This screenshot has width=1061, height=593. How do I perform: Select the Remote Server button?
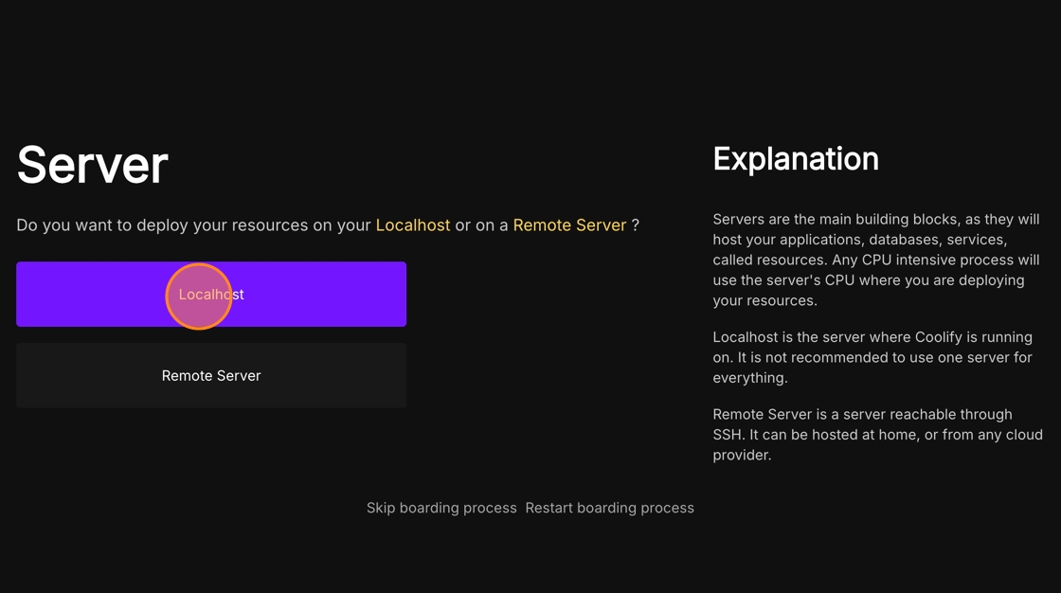pyautogui.click(x=211, y=376)
